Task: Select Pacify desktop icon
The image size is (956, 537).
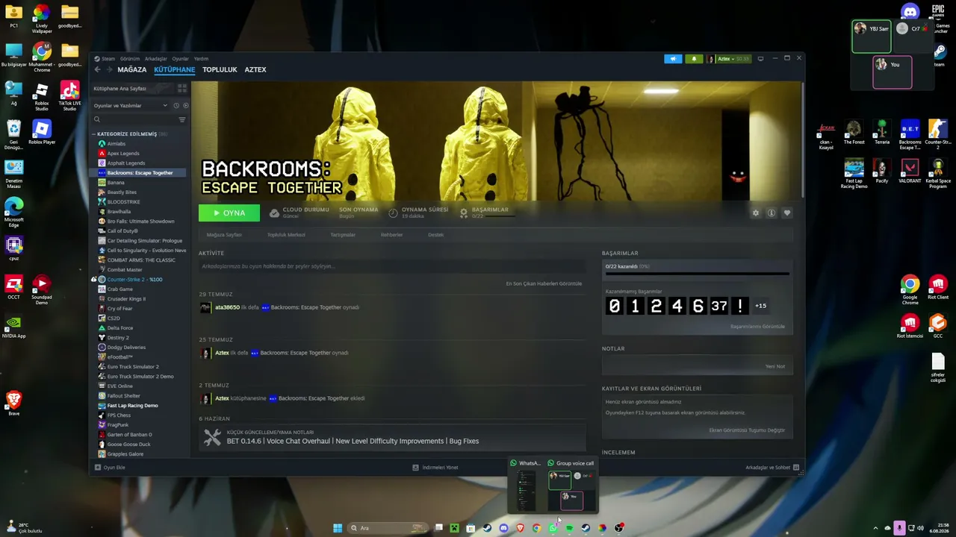Action: (882, 171)
